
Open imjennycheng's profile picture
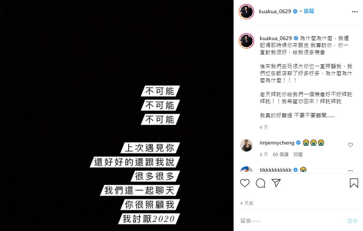pos(246,145)
